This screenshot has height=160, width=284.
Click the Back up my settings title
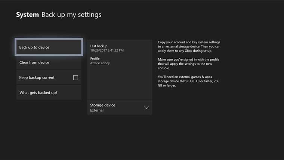[71, 15]
